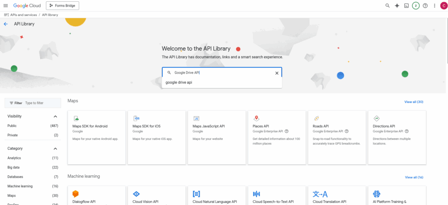Image resolution: width=448 pixels, height=205 pixels.
Task: Click inside the Google Drive API search field
Action: click(223, 73)
